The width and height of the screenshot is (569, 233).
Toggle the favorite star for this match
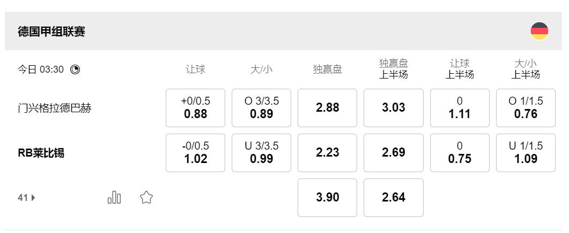click(146, 198)
